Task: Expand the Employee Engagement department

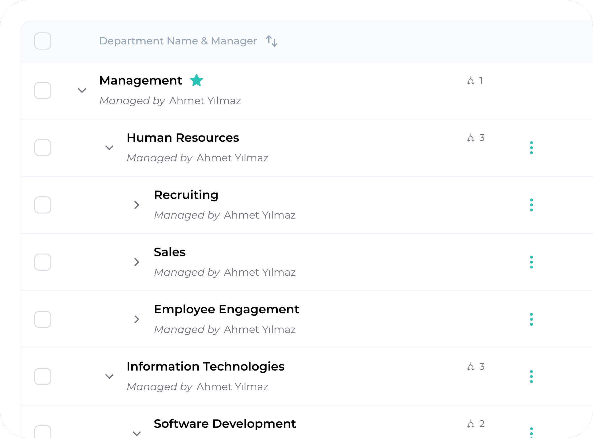Action: (137, 319)
